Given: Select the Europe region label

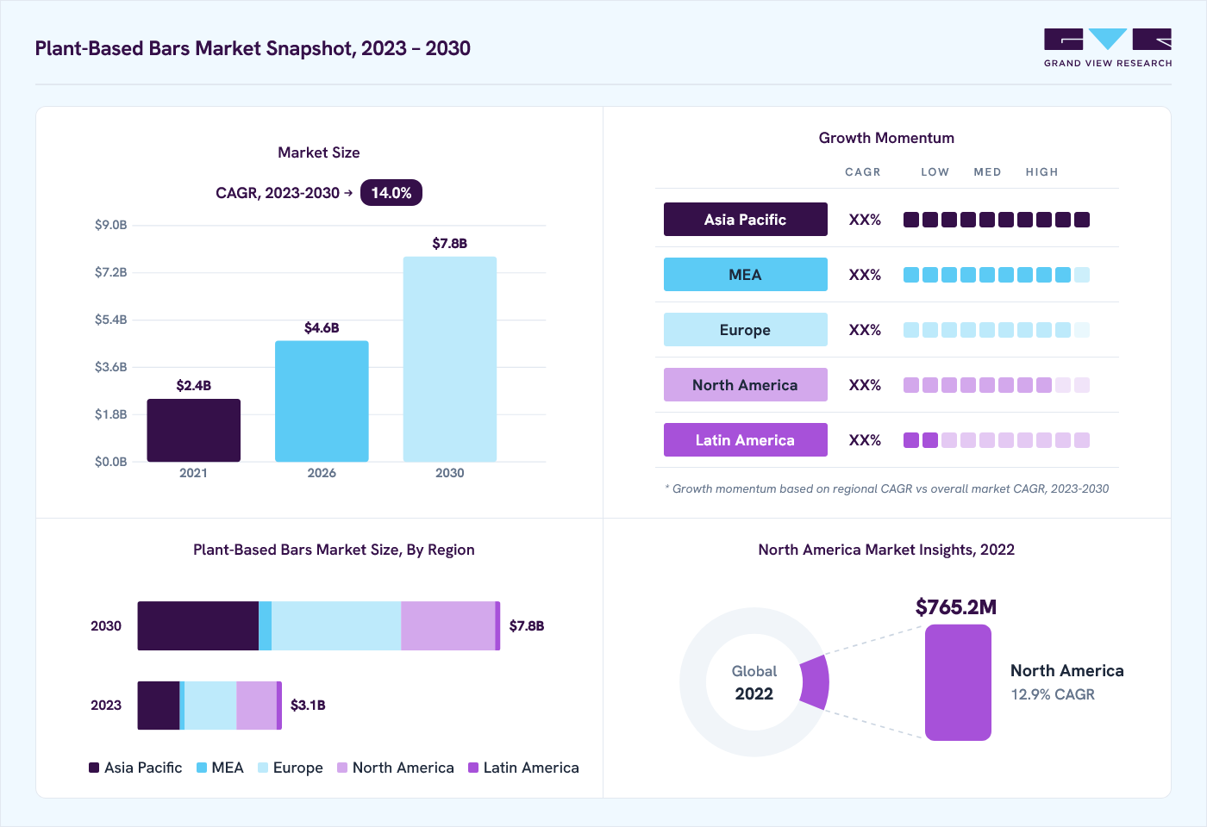Looking at the screenshot, I should pos(746,330).
